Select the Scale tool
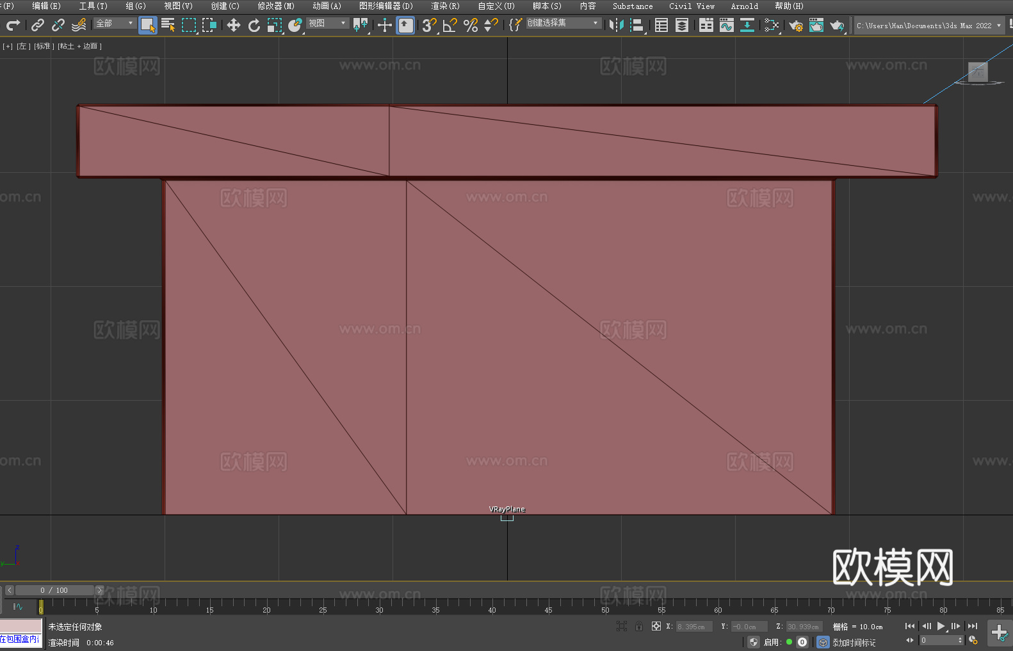Image resolution: width=1013 pixels, height=651 pixels. point(275,25)
